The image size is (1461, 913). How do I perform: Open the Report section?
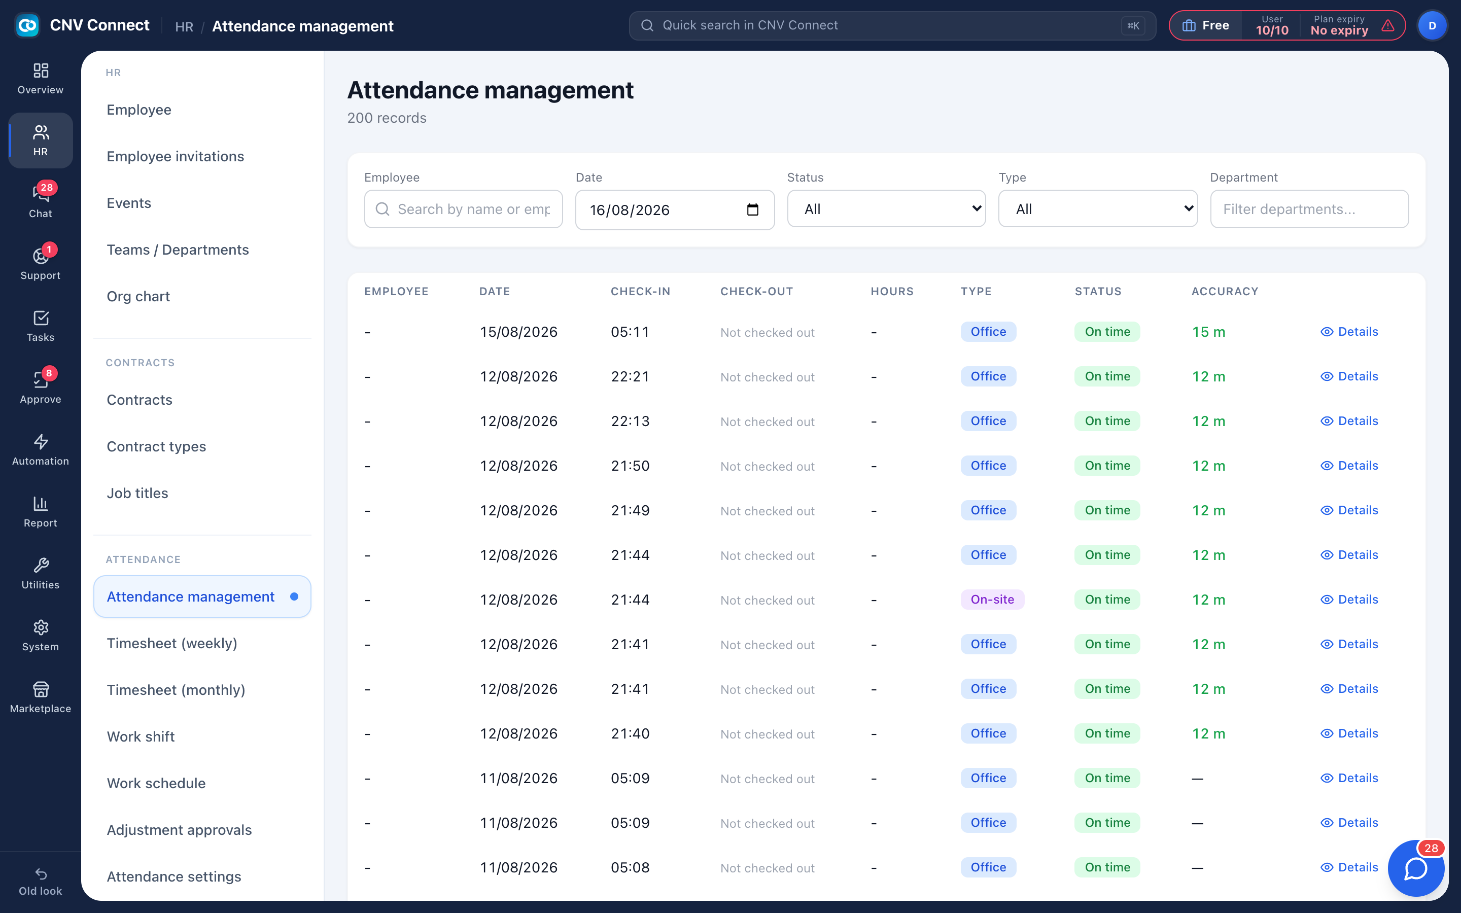41,512
